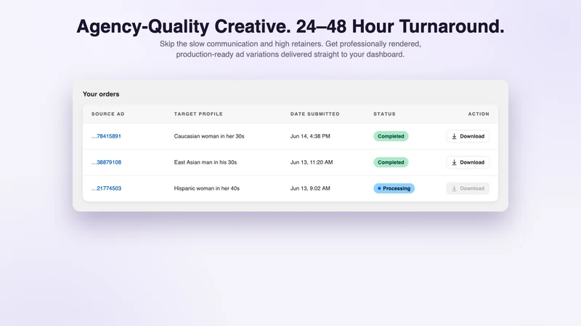Click 'Caucasian woman in her 30s' cell
Screen dimensions: 581x326
(209, 136)
